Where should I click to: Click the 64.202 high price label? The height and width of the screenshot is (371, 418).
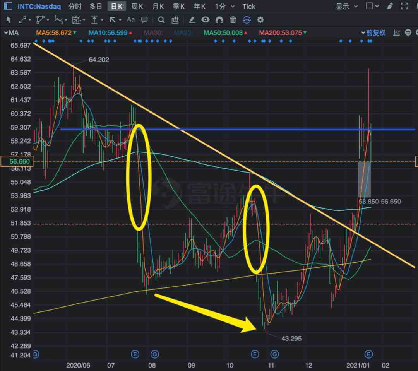[x=99, y=60]
